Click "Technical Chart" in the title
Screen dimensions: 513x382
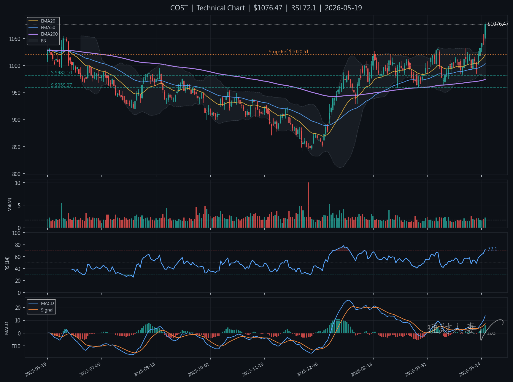pyautogui.click(x=220, y=8)
